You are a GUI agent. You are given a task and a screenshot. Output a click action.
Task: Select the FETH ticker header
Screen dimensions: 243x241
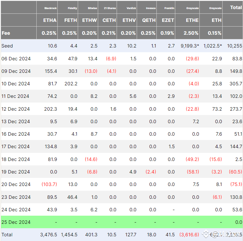(x=71, y=20)
